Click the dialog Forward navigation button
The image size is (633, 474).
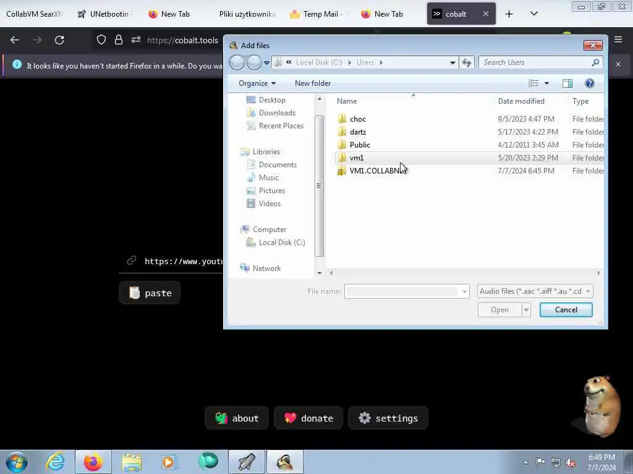[x=254, y=62]
